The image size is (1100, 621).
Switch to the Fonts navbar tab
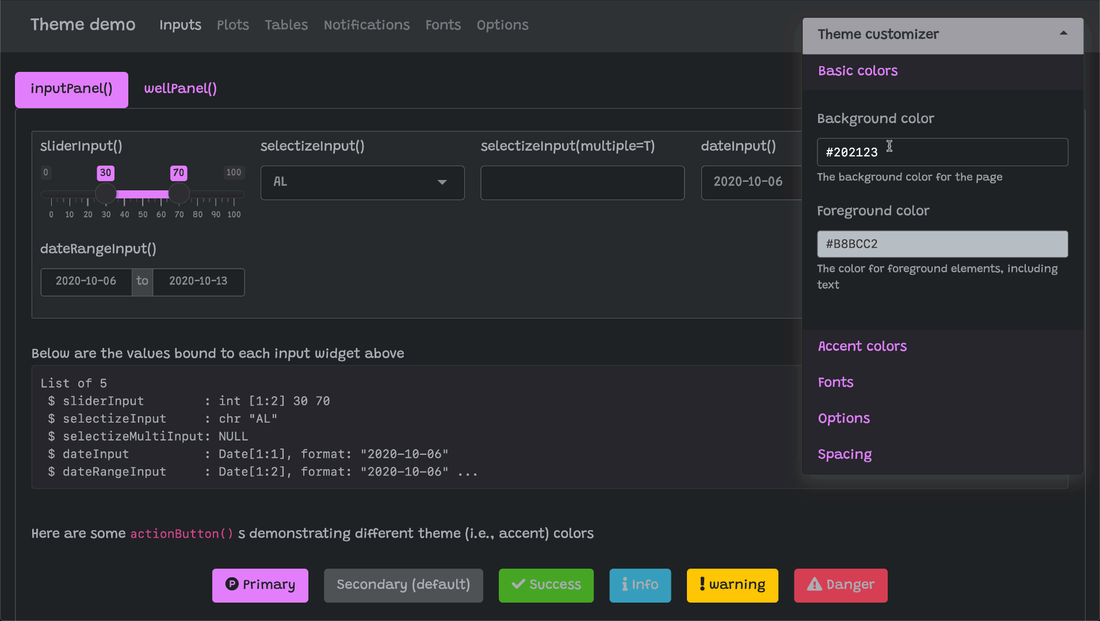point(443,25)
